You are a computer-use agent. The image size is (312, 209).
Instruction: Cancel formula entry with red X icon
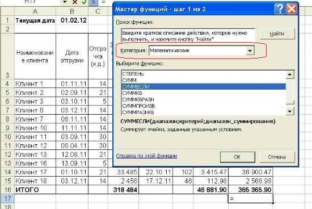(x=75, y=2)
